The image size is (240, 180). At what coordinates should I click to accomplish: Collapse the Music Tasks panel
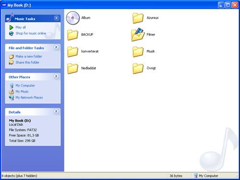click(x=57, y=18)
